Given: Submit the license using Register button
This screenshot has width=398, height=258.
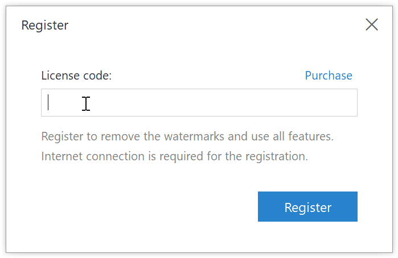Looking at the screenshot, I should click(x=307, y=206).
